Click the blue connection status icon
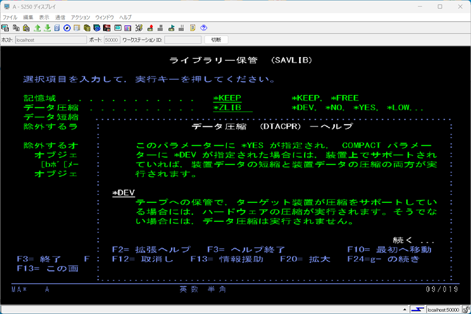Screen dimensions: 471x314 tap(416, 309)
